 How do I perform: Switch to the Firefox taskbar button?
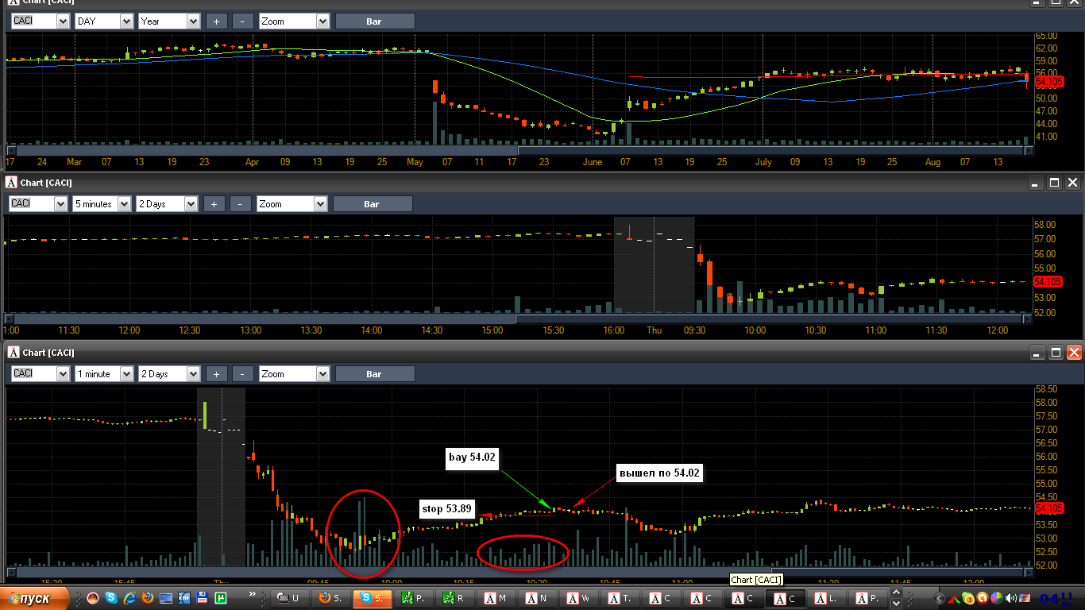[332, 598]
